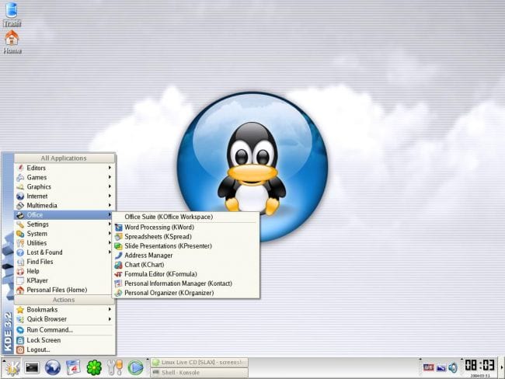Choose Run Command... from the Actions section

[50, 329]
